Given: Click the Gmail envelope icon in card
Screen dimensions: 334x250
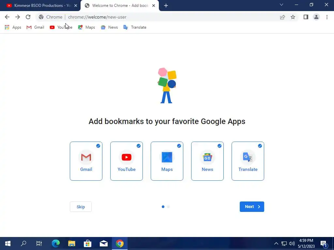Looking at the screenshot, I should pyautogui.click(x=86, y=157).
